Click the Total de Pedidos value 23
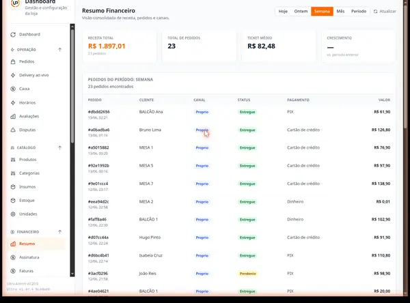This screenshot has height=303, width=410. [172, 46]
